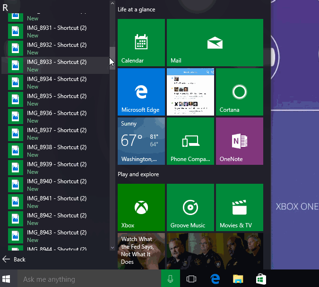Click the Windows Start button
319x287 pixels.
pos(6,279)
